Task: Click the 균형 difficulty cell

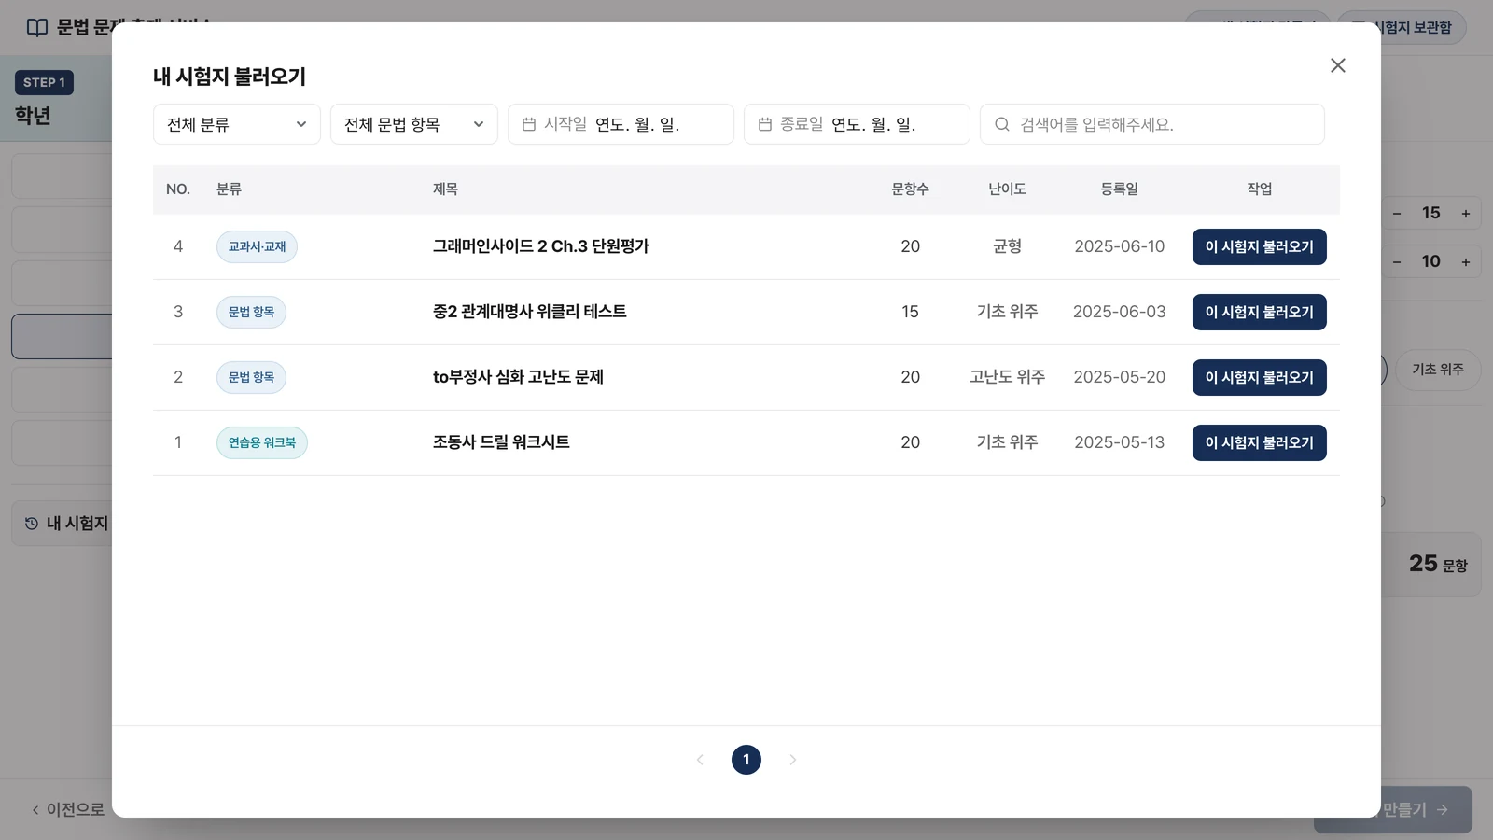Action: tap(1008, 246)
